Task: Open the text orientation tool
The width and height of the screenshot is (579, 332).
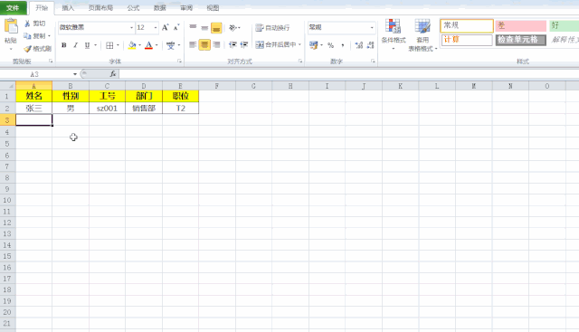Action: coord(234,27)
